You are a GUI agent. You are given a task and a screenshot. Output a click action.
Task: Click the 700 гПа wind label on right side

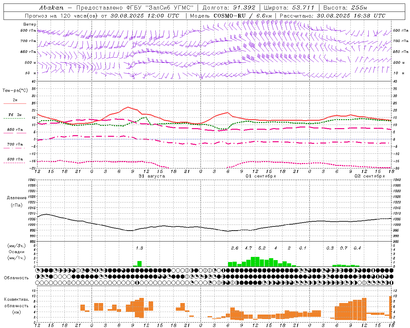400,41
